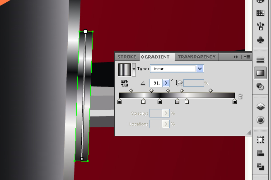Click the gradient slider bar
Image resolution: width=271 pixels, height=180 pixels.
[x=177, y=95]
